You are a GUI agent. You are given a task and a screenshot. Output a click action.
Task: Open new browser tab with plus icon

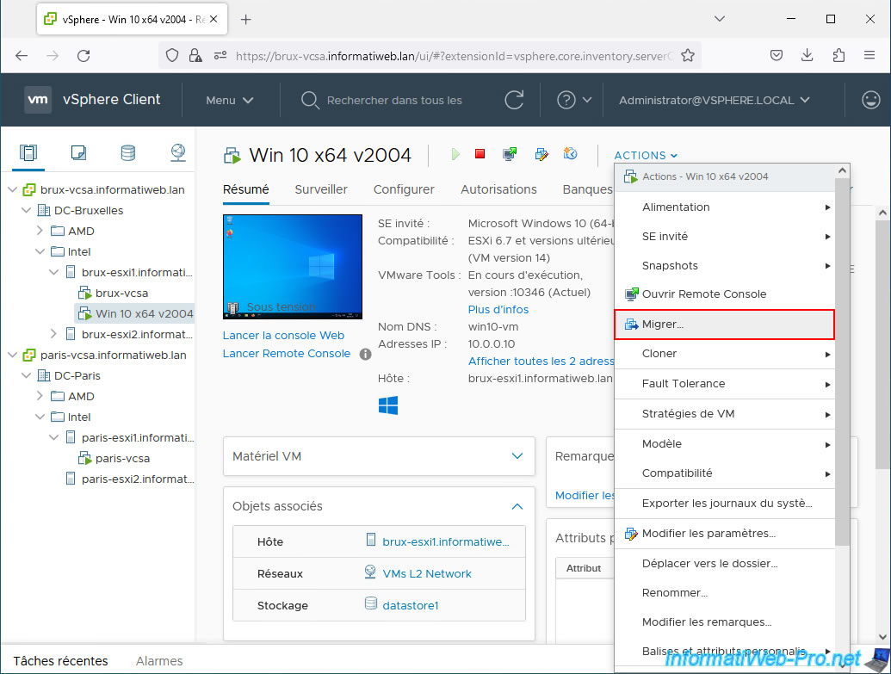tap(245, 20)
